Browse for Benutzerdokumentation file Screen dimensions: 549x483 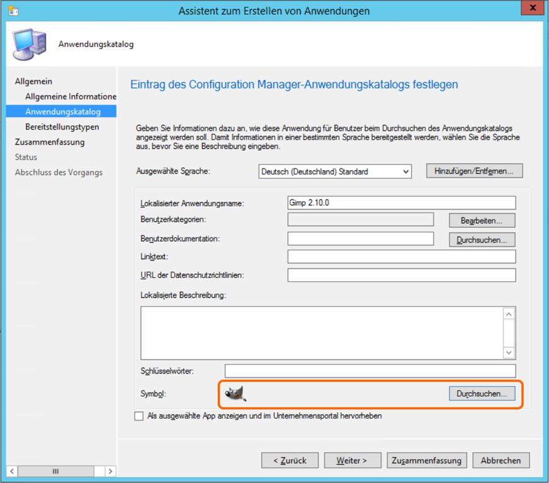(482, 240)
